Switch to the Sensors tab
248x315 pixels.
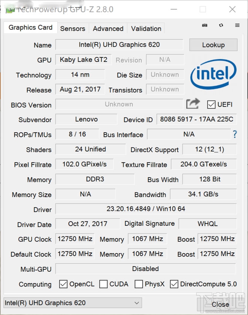point(73,29)
